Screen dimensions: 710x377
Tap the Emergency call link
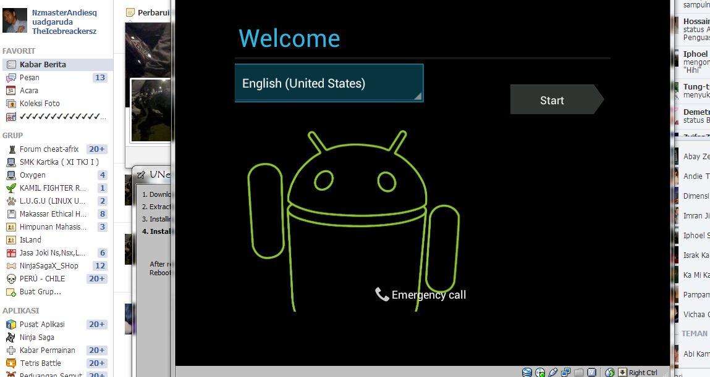pos(421,295)
